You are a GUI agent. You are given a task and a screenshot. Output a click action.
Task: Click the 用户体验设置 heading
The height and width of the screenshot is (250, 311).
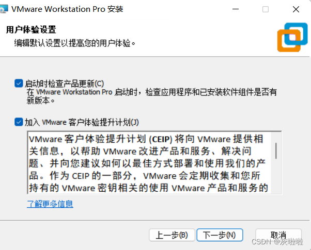pyautogui.click(x=31, y=30)
